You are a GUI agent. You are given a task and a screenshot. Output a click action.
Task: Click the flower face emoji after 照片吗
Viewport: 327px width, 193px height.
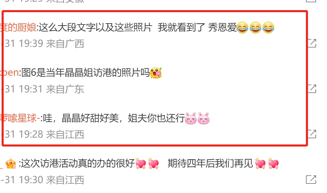[156, 73]
